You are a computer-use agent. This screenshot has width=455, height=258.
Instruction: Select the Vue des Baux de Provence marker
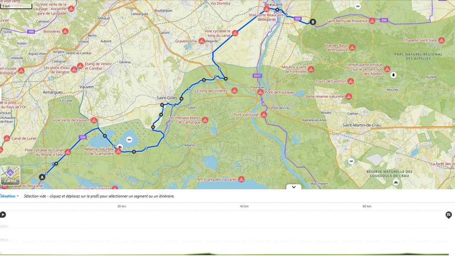pos(352,48)
